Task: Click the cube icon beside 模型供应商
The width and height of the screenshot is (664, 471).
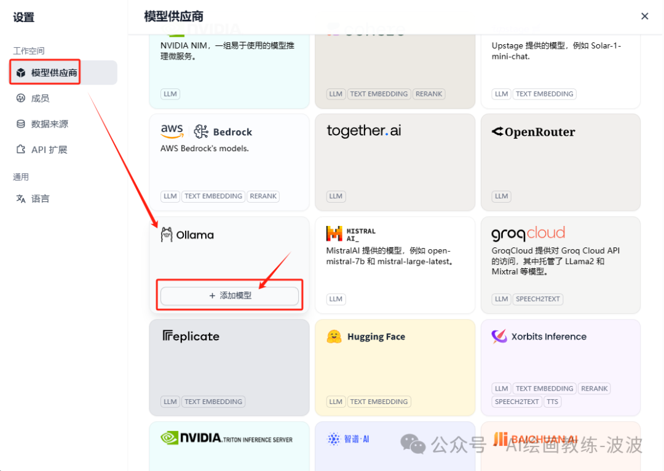Action: (x=21, y=72)
